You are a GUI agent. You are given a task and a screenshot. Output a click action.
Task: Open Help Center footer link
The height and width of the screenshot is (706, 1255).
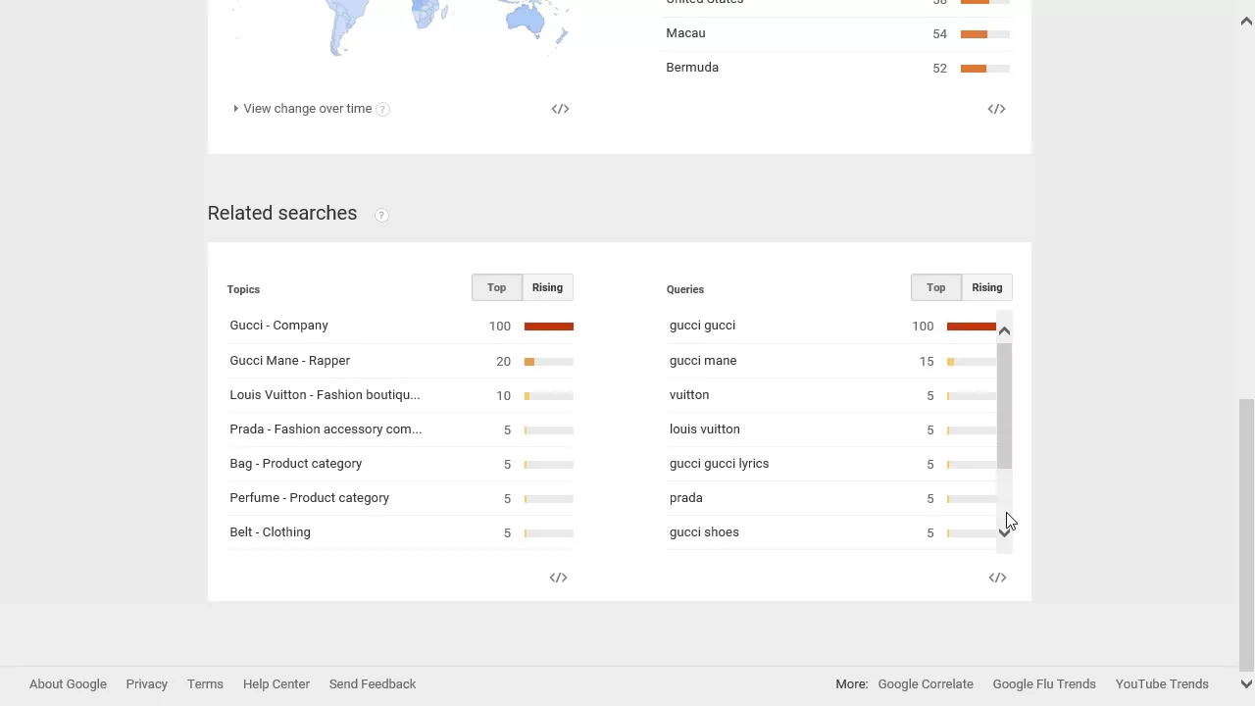(x=276, y=684)
